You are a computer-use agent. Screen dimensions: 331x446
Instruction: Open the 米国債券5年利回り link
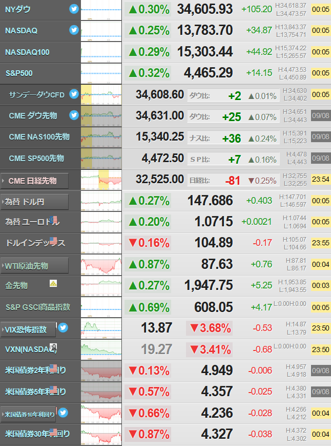(35, 392)
